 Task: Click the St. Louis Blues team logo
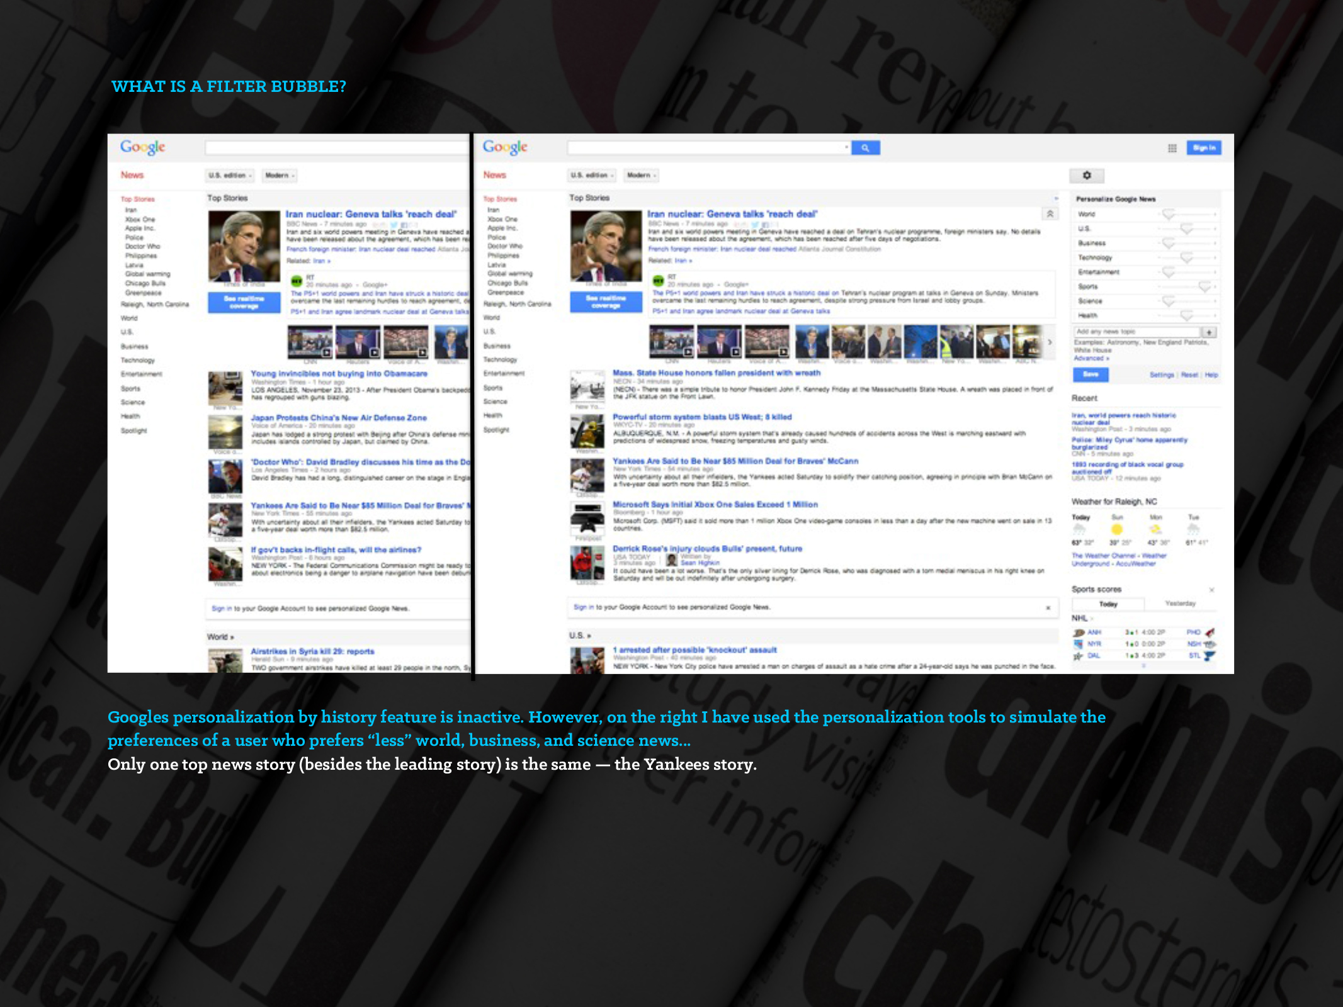pos(1209,656)
